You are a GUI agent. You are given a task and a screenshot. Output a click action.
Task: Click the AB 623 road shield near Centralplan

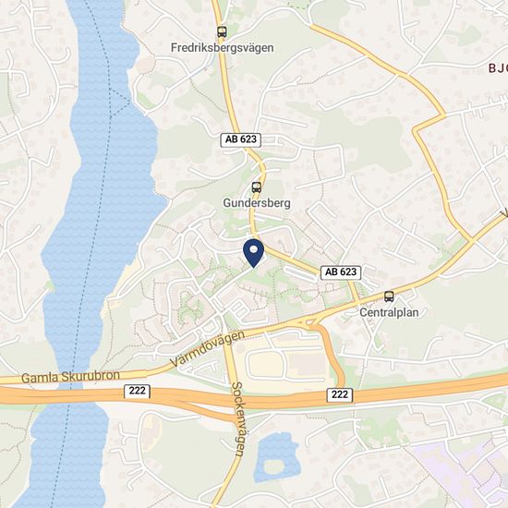coord(341,272)
